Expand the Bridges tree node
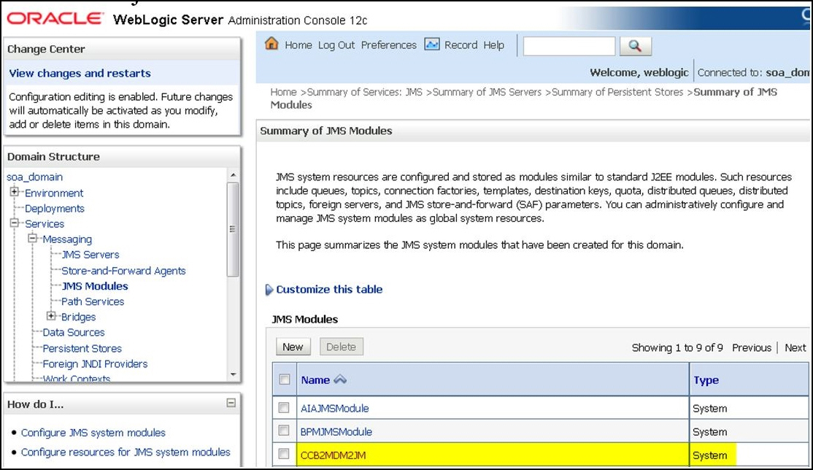 tap(51, 316)
